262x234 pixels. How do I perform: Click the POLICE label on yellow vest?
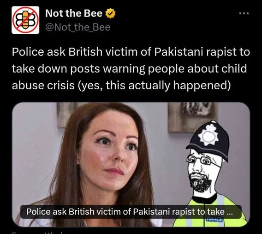coord(214,219)
